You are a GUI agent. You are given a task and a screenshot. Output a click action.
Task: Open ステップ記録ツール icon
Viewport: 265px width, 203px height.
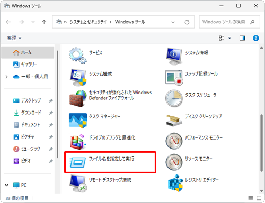174,78
